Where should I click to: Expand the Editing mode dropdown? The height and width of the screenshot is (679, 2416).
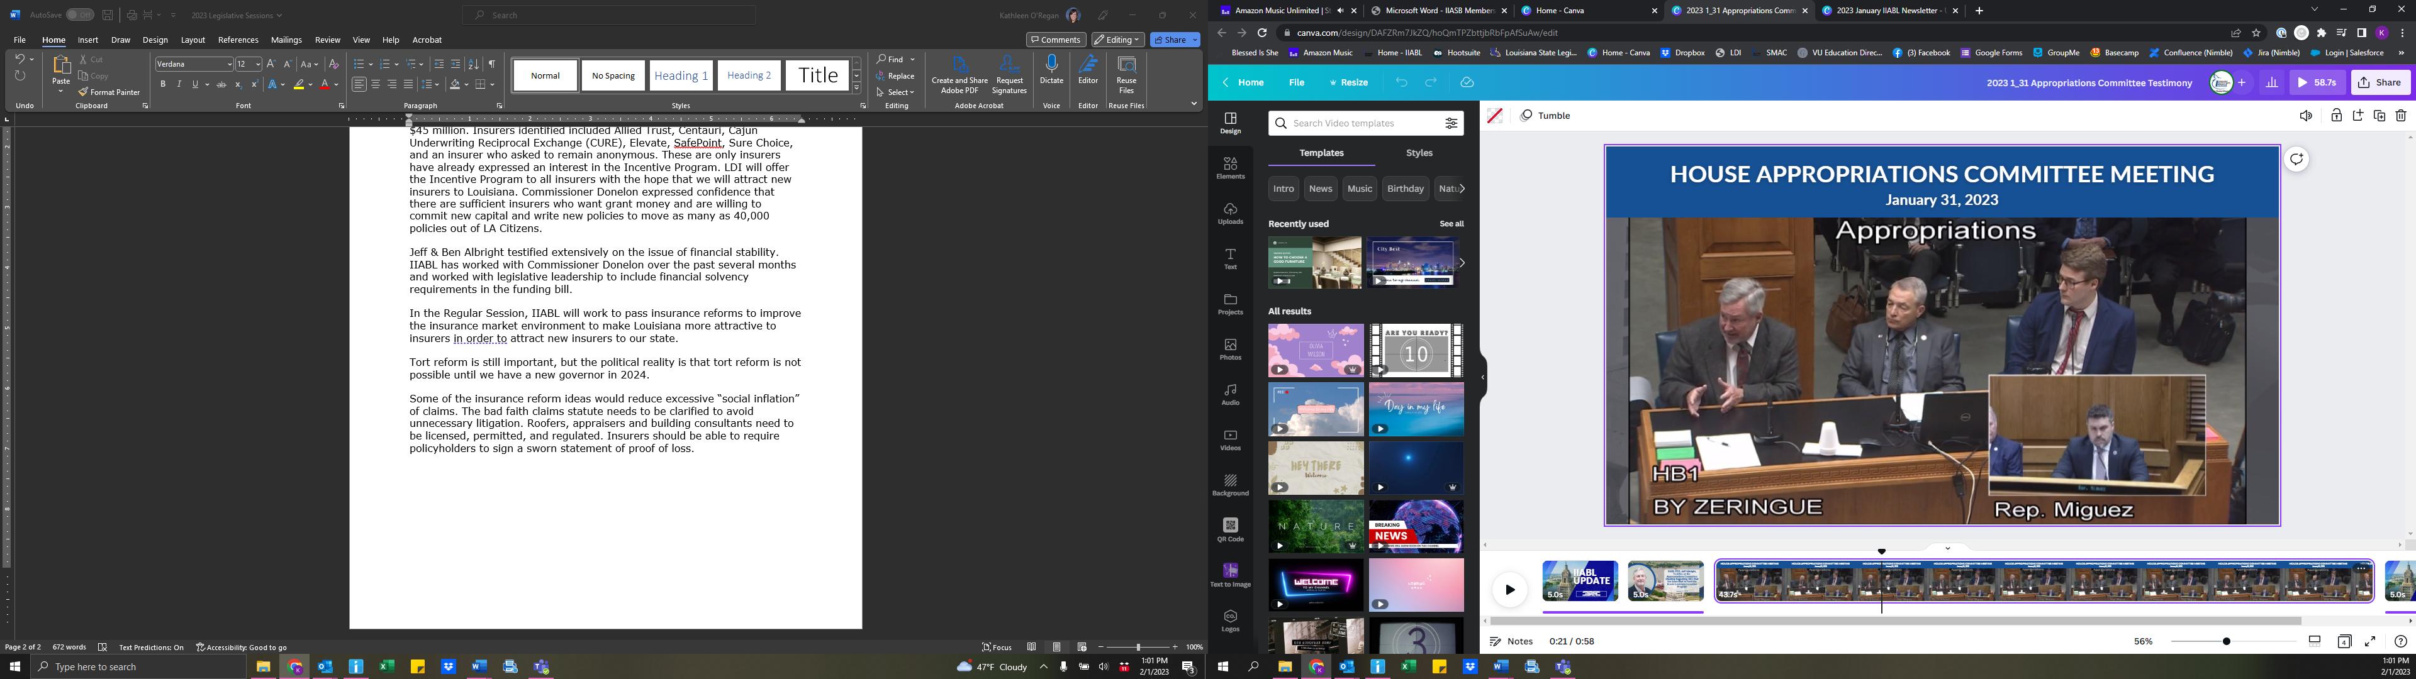pyautogui.click(x=1117, y=40)
